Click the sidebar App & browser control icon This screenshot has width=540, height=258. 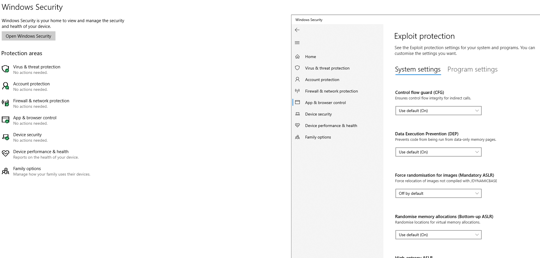pyautogui.click(x=297, y=102)
